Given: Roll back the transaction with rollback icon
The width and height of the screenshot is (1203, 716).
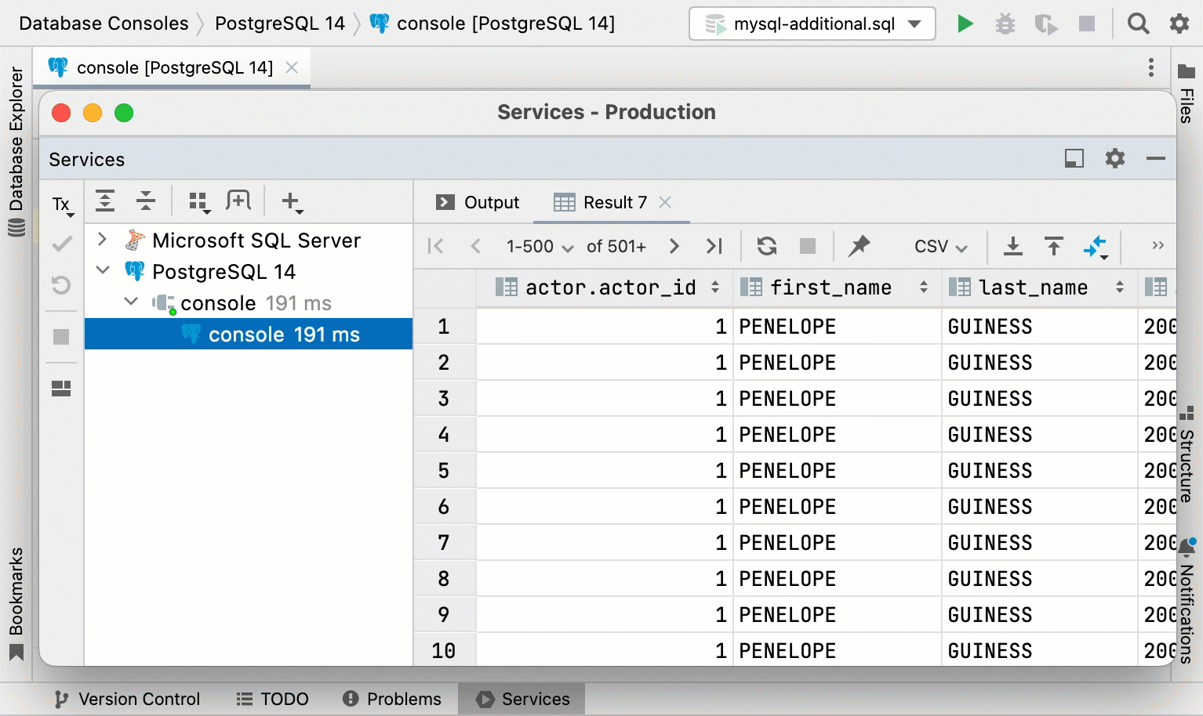Looking at the screenshot, I should (x=61, y=285).
